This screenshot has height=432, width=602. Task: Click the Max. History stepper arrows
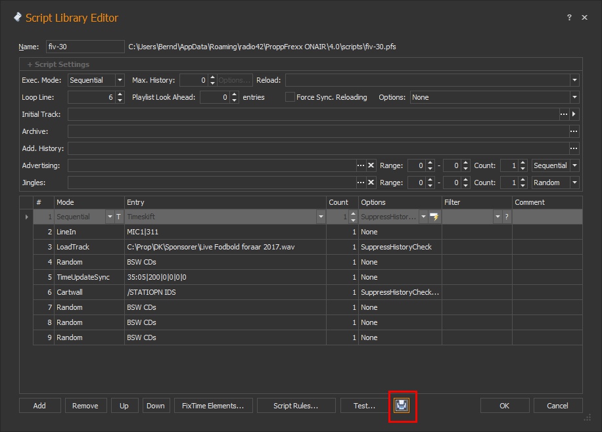(212, 80)
